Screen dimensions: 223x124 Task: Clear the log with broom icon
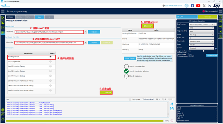click(172, 104)
